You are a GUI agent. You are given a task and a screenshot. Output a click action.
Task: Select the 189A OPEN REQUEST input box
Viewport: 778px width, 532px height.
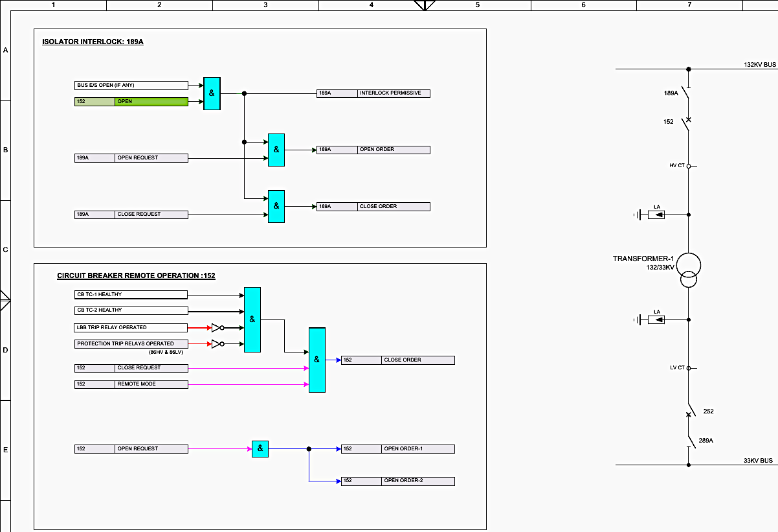pyautogui.click(x=131, y=158)
